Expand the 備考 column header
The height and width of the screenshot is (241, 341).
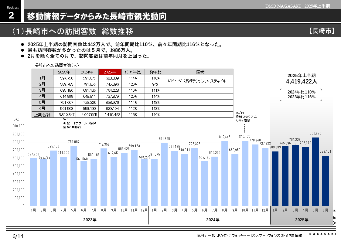point(200,72)
